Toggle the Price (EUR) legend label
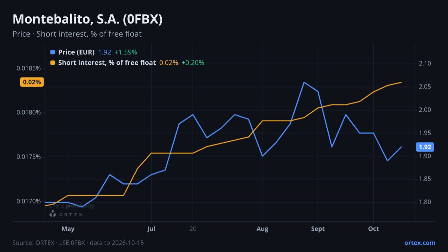The image size is (448, 252). [76, 52]
